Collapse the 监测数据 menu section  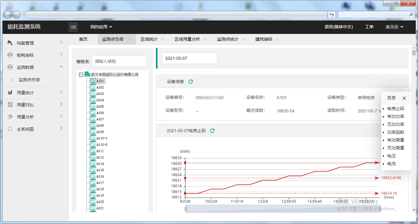(x=61, y=67)
